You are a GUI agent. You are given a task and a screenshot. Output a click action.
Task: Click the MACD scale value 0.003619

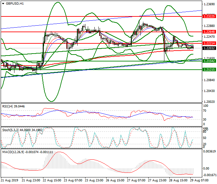click(209, 151)
